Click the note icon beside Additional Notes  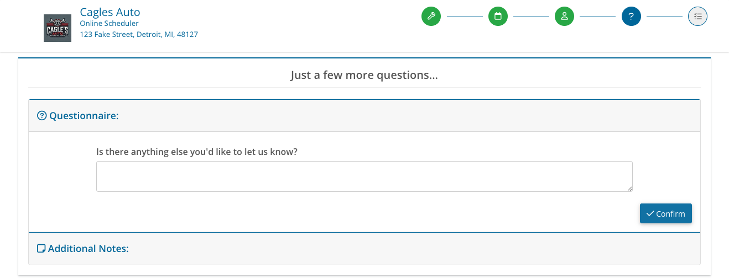tap(41, 249)
